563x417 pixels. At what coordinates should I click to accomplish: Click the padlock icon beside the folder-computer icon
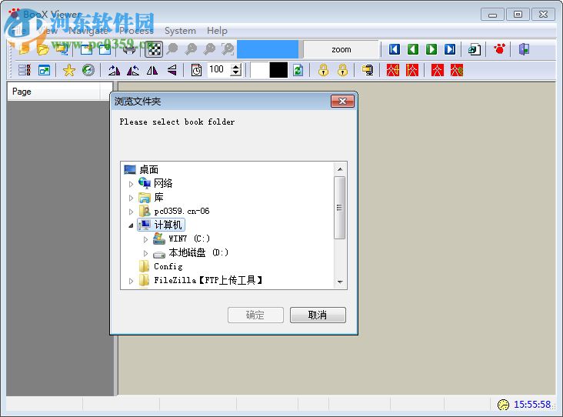[342, 70]
